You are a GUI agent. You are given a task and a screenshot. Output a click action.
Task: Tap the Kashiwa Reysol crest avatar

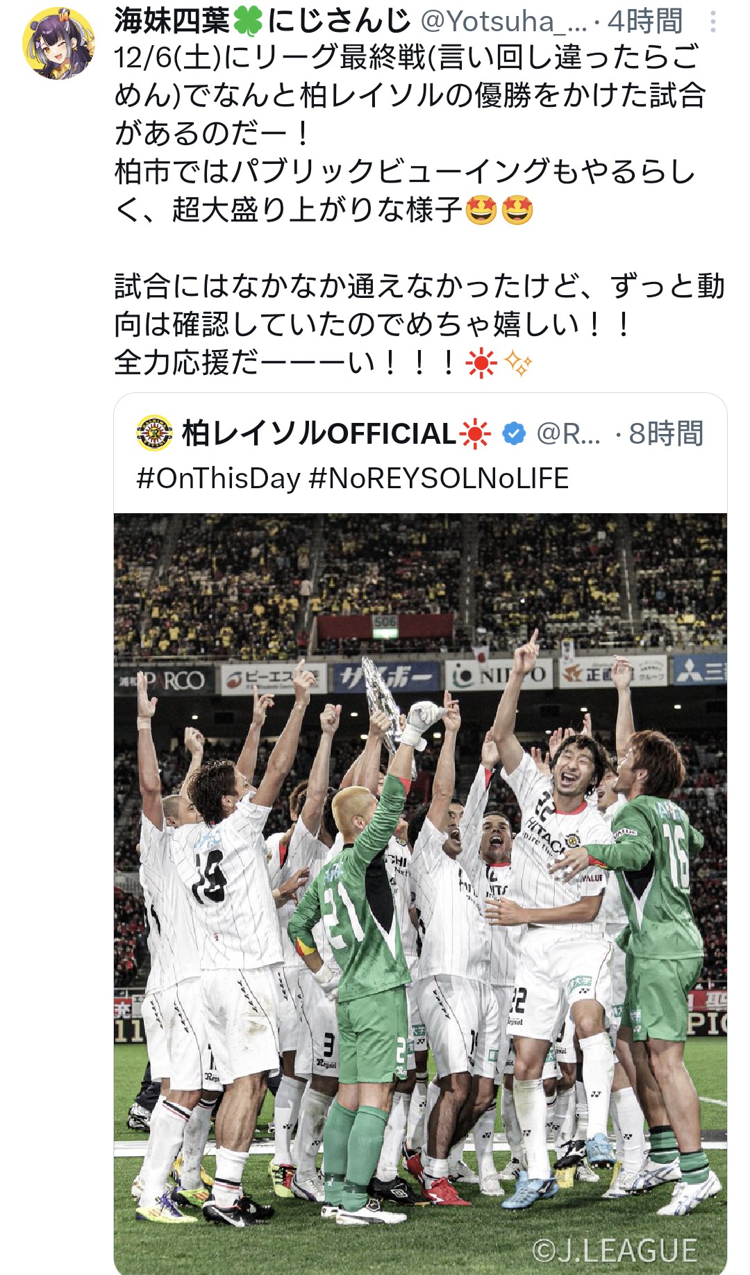(155, 433)
